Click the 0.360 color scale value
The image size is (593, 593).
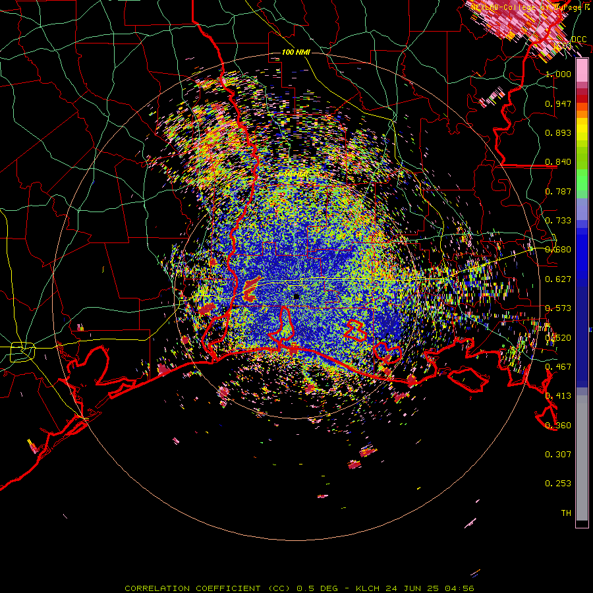[558, 426]
